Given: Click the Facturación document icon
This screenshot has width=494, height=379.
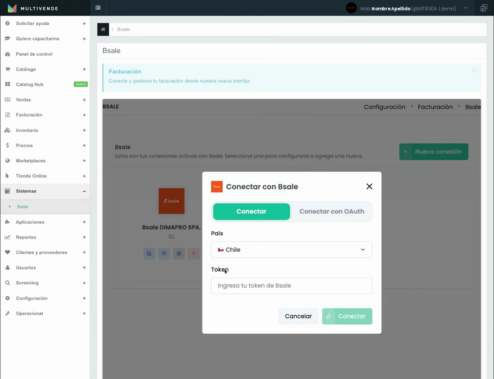Looking at the screenshot, I should pyautogui.click(x=8, y=115).
